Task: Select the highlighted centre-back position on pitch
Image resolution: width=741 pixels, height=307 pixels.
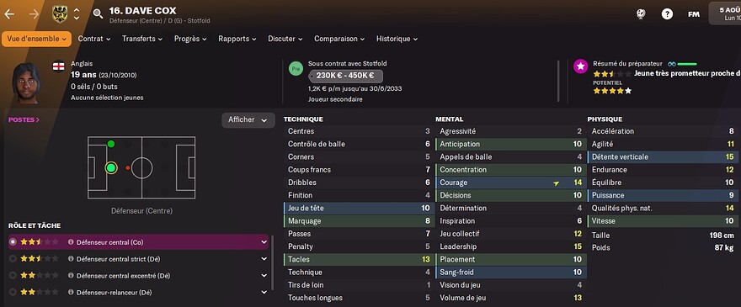Action: 111,167
